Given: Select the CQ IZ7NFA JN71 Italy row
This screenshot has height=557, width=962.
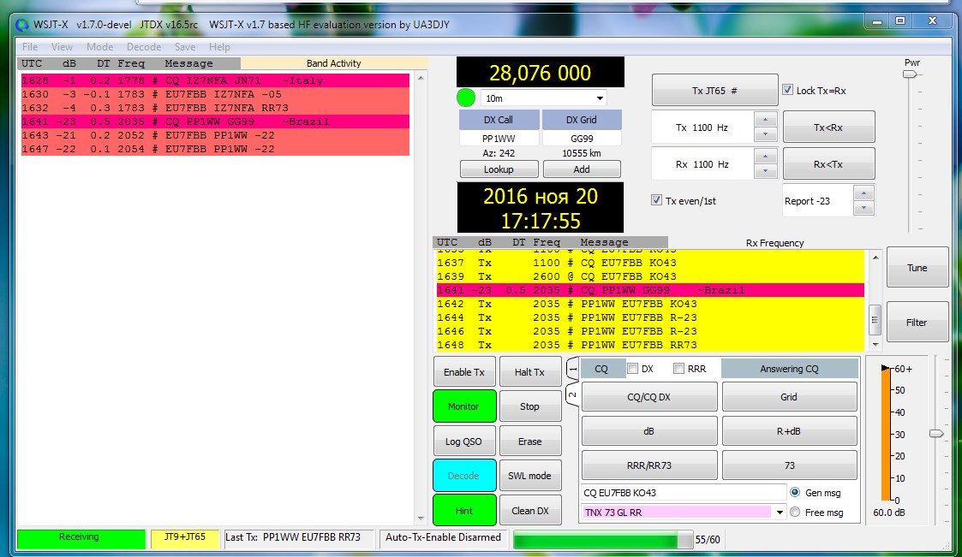Looking at the screenshot, I should click(x=215, y=80).
